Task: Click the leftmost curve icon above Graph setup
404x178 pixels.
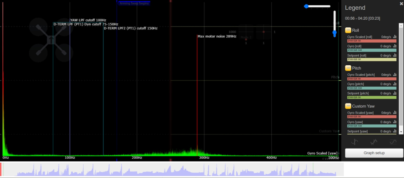Action: coord(355,142)
